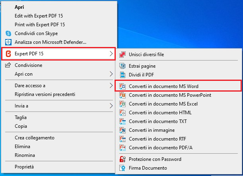Open the Apri con entry
243x176 pixels.
[x=59, y=74]
